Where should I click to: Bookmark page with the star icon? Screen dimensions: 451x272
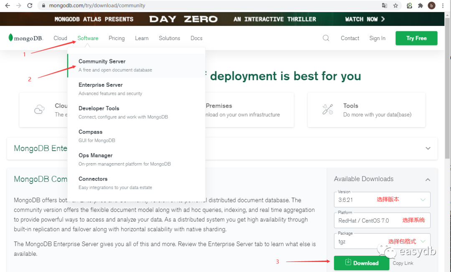coord(396,5)
